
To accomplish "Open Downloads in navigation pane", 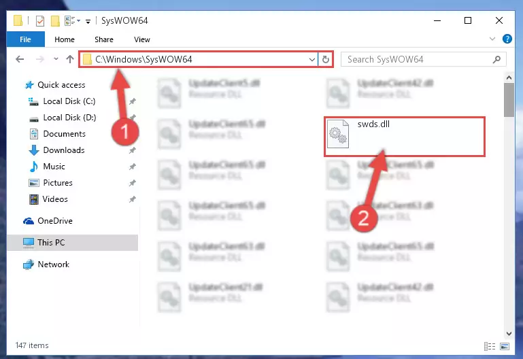I will tap(64, 150).
